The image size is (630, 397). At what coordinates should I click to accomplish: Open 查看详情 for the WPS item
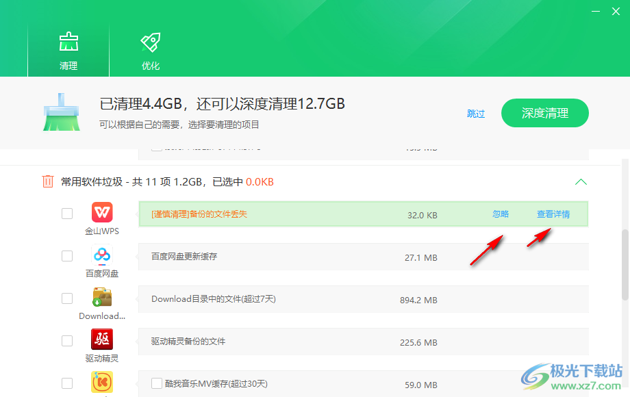point(553,214)
